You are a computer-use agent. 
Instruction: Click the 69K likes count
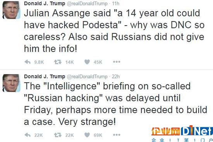98,135
